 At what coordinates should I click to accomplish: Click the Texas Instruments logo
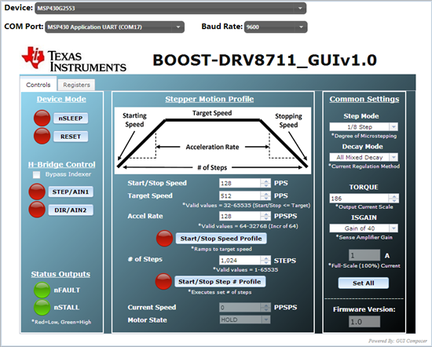click(x=74, y=60)
